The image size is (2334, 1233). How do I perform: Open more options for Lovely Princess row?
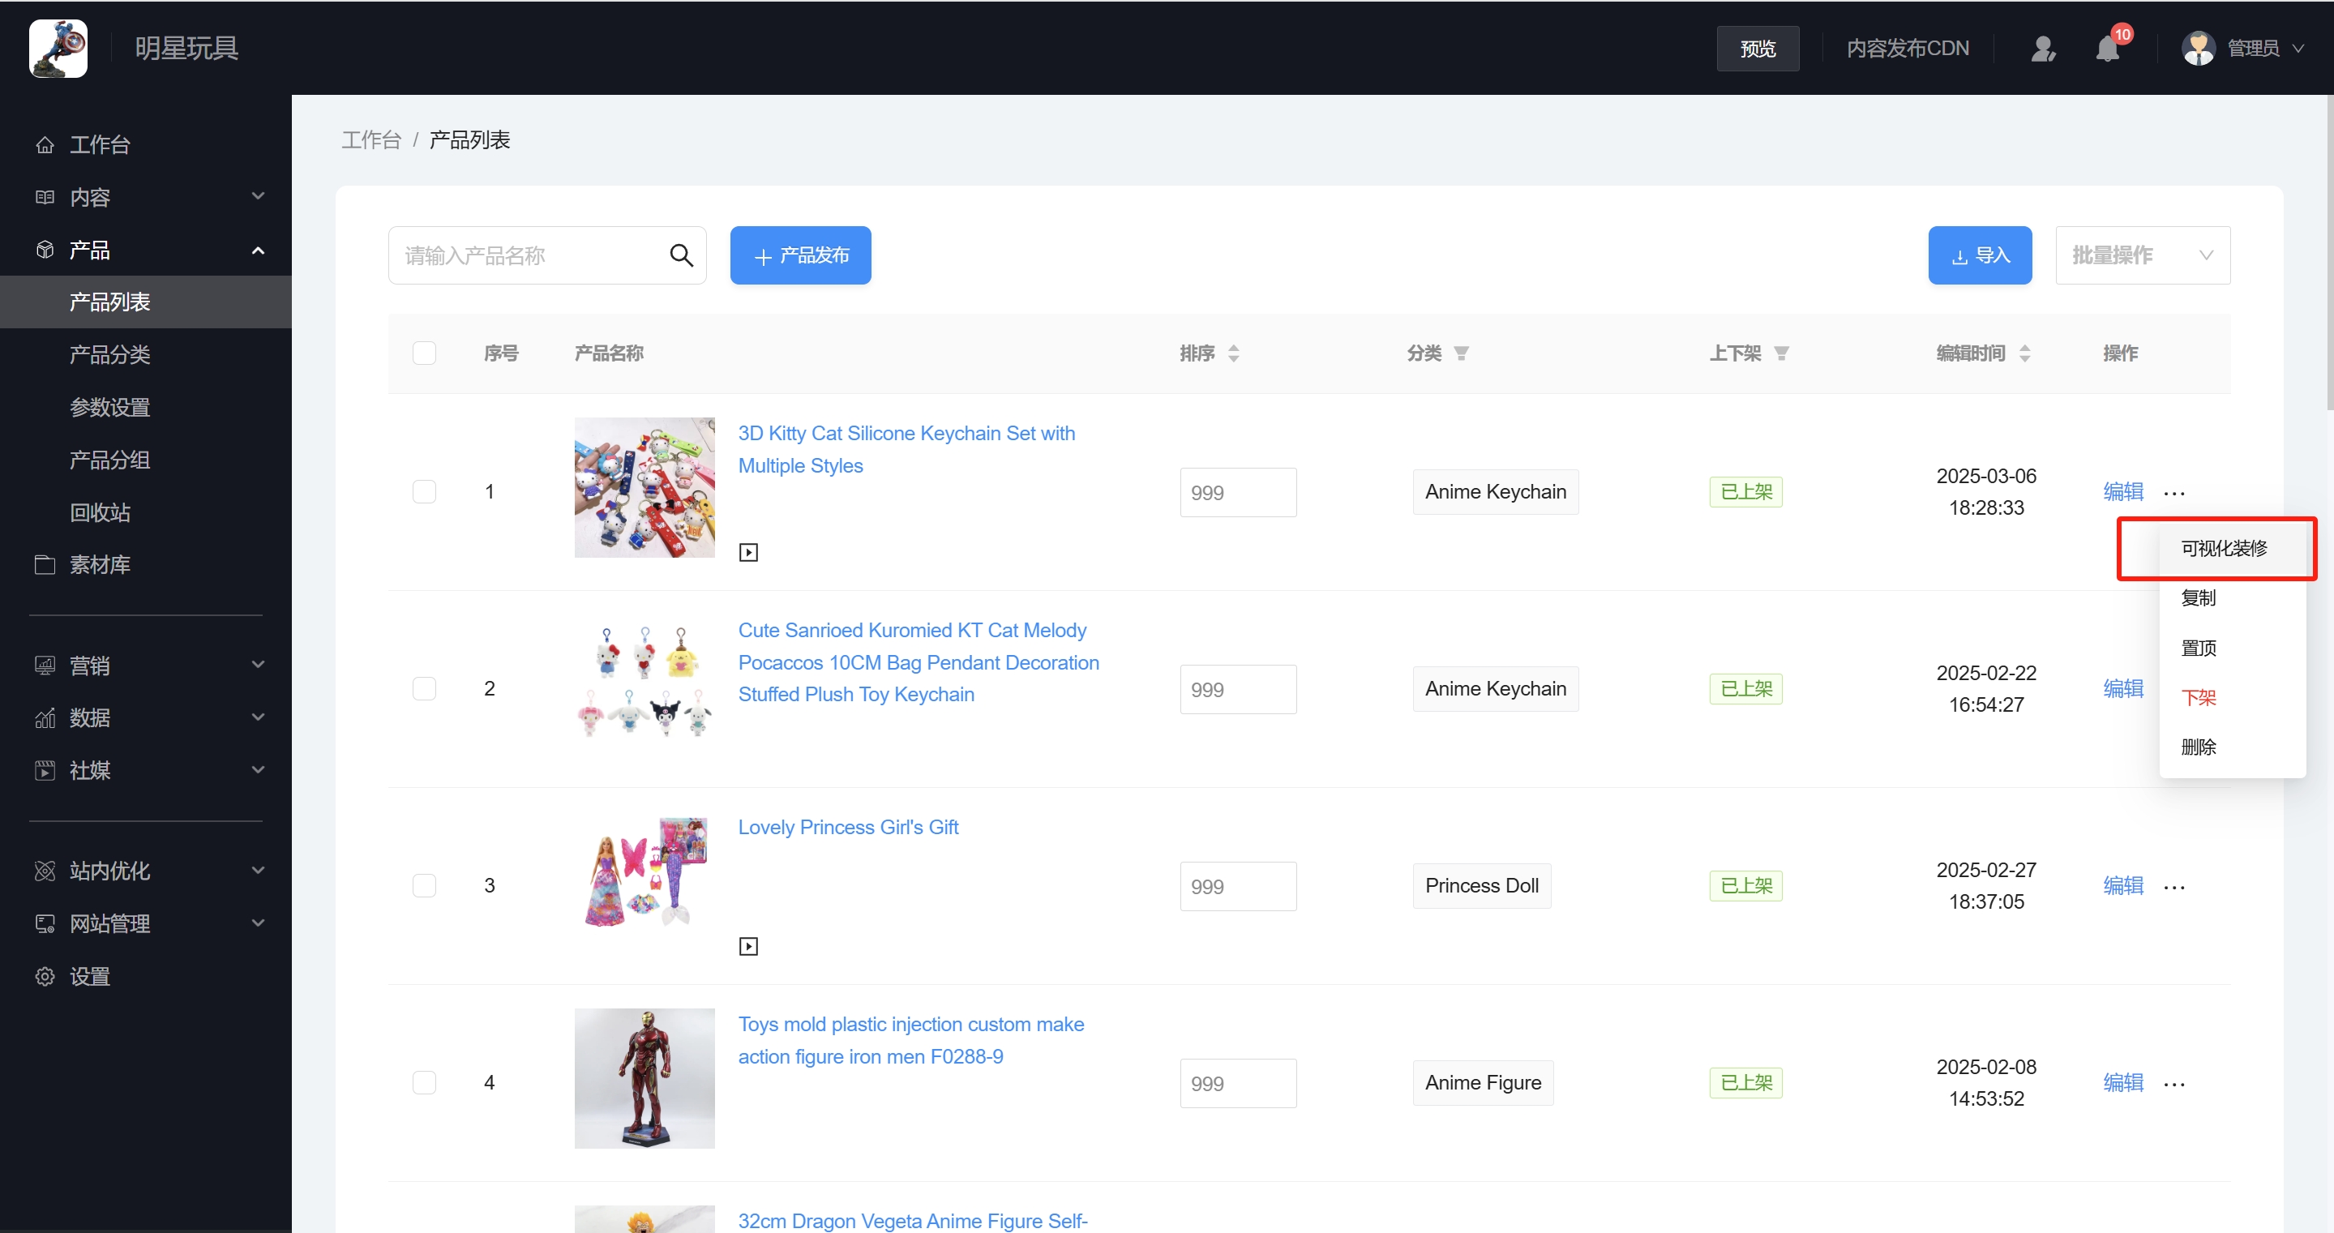[2173, 887]
